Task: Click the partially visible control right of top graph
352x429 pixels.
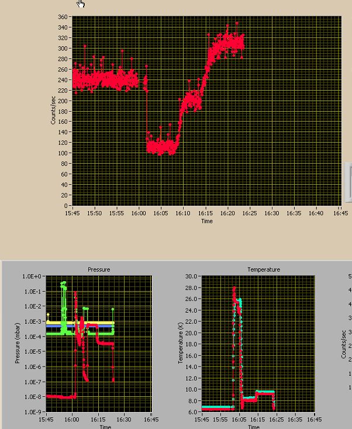Action: 348,182
